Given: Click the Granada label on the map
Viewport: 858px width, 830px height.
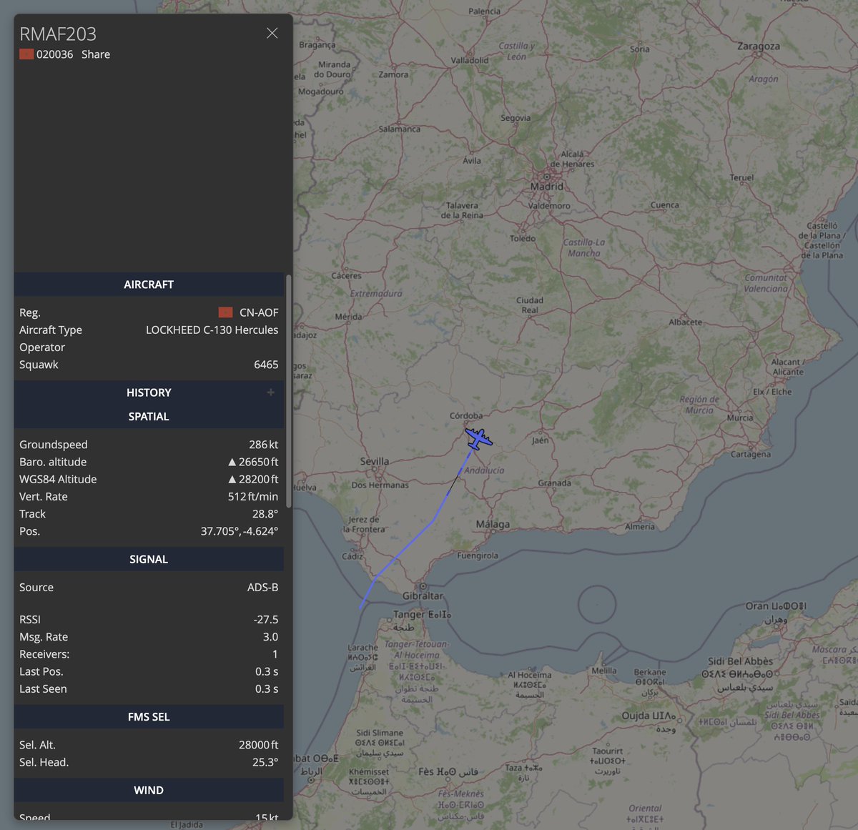Looking at the screenshot, I should (555, 483).
